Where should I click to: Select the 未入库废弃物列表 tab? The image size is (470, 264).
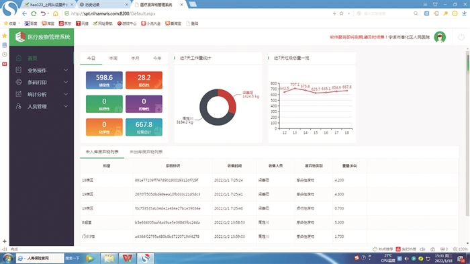[x=102, y=152]
